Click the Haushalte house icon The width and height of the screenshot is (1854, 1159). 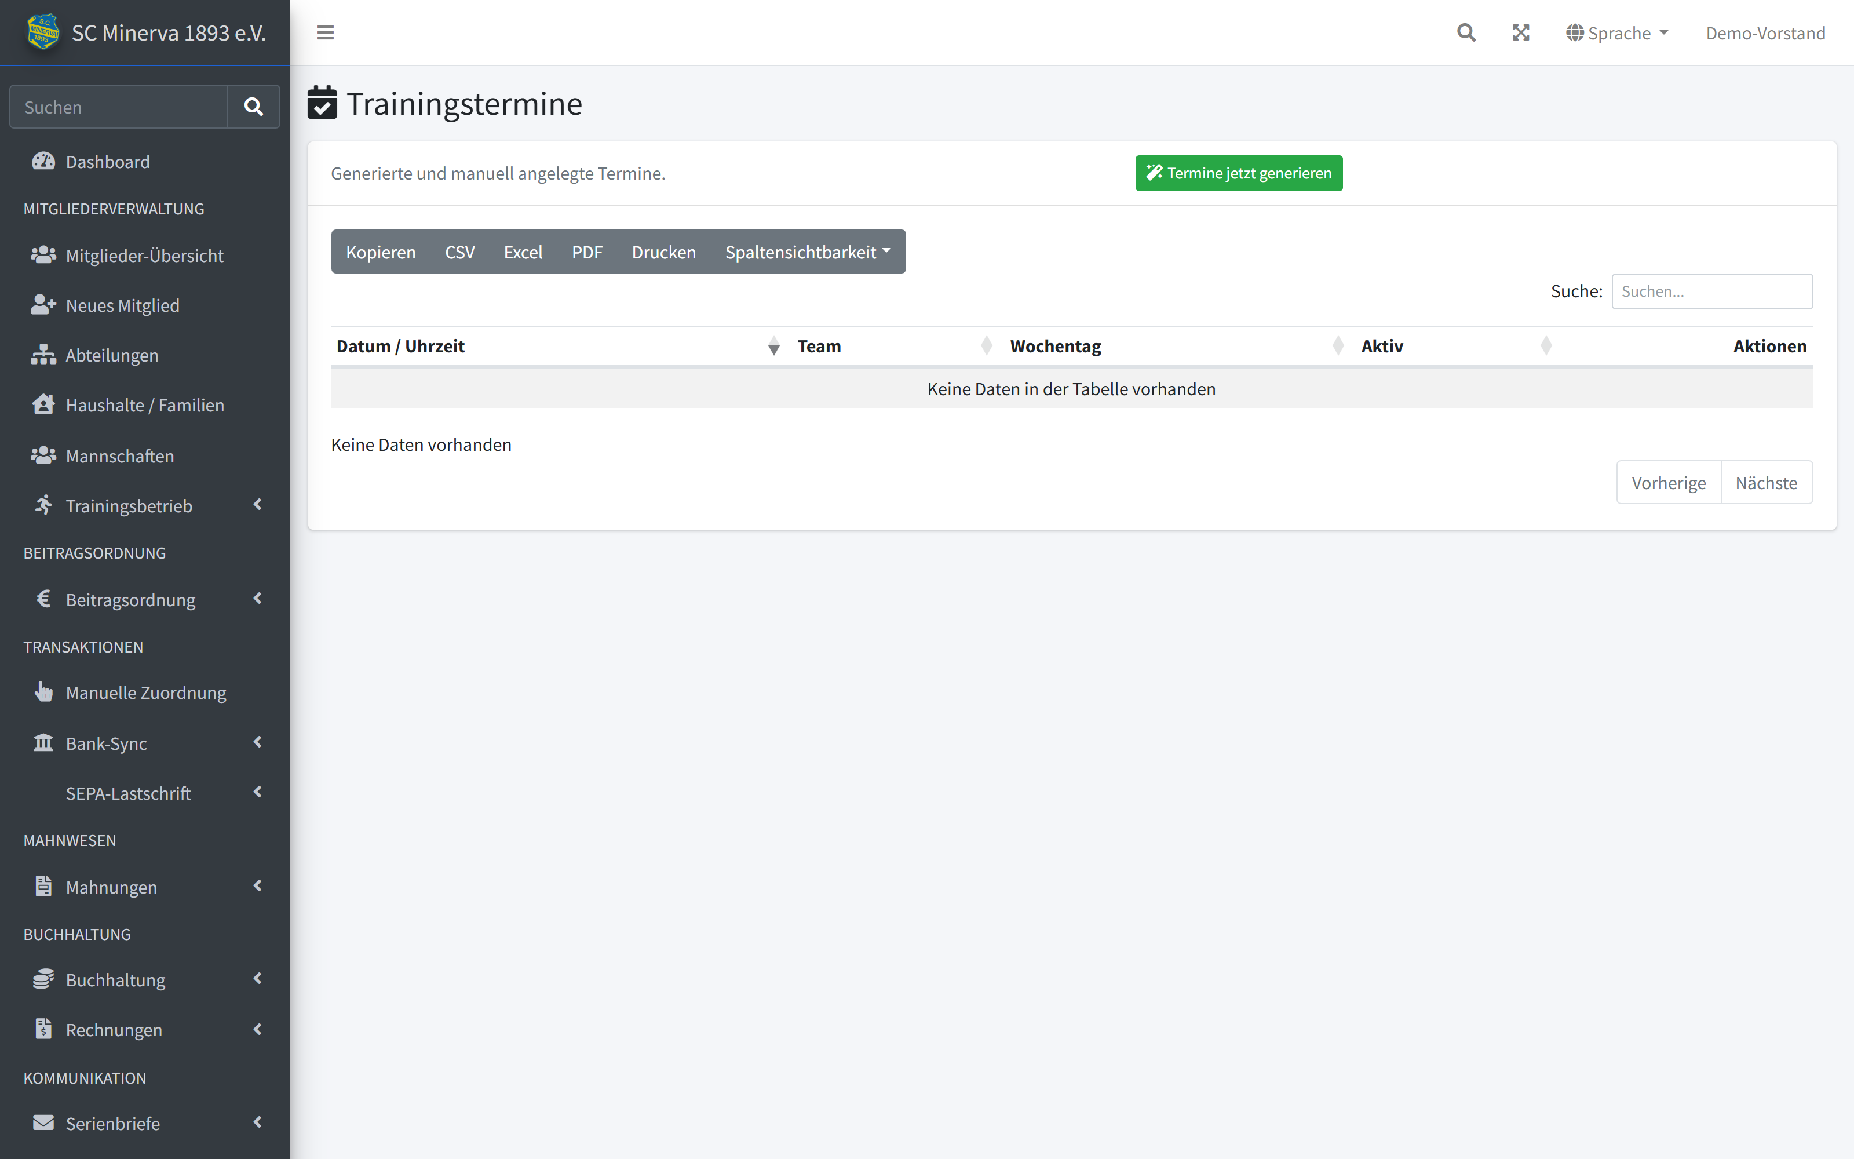tap(43, 404)
